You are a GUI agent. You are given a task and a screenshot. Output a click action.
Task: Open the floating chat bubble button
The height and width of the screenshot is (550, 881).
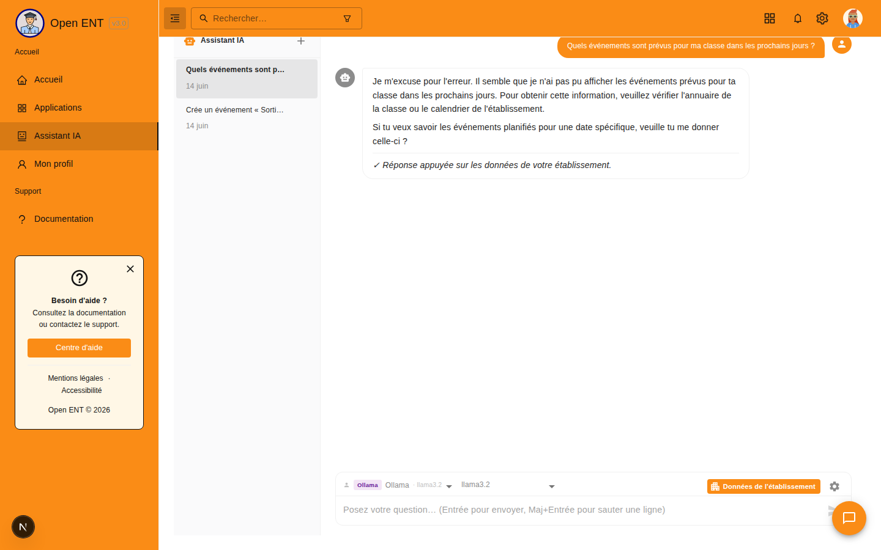[x=849, y=518]
